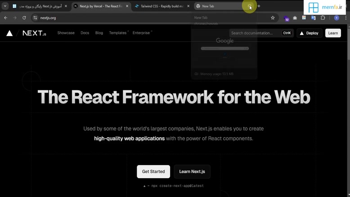Click the Learn button in header
The image size is (350, 197).
point(333,33)
